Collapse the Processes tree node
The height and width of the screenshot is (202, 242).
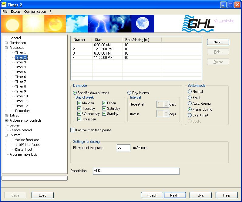6,48
